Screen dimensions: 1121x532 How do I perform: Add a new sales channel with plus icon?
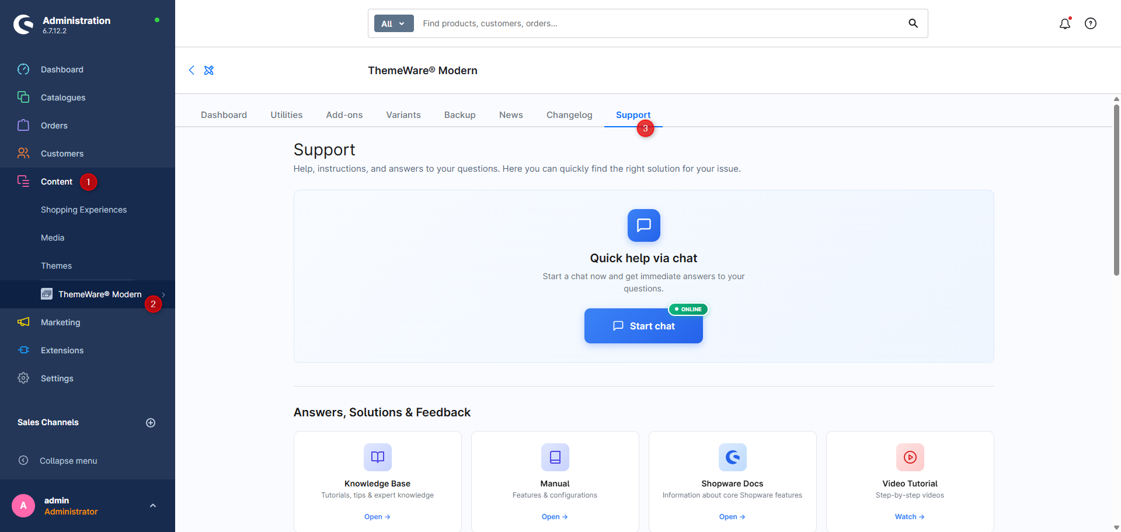point(151,423)
